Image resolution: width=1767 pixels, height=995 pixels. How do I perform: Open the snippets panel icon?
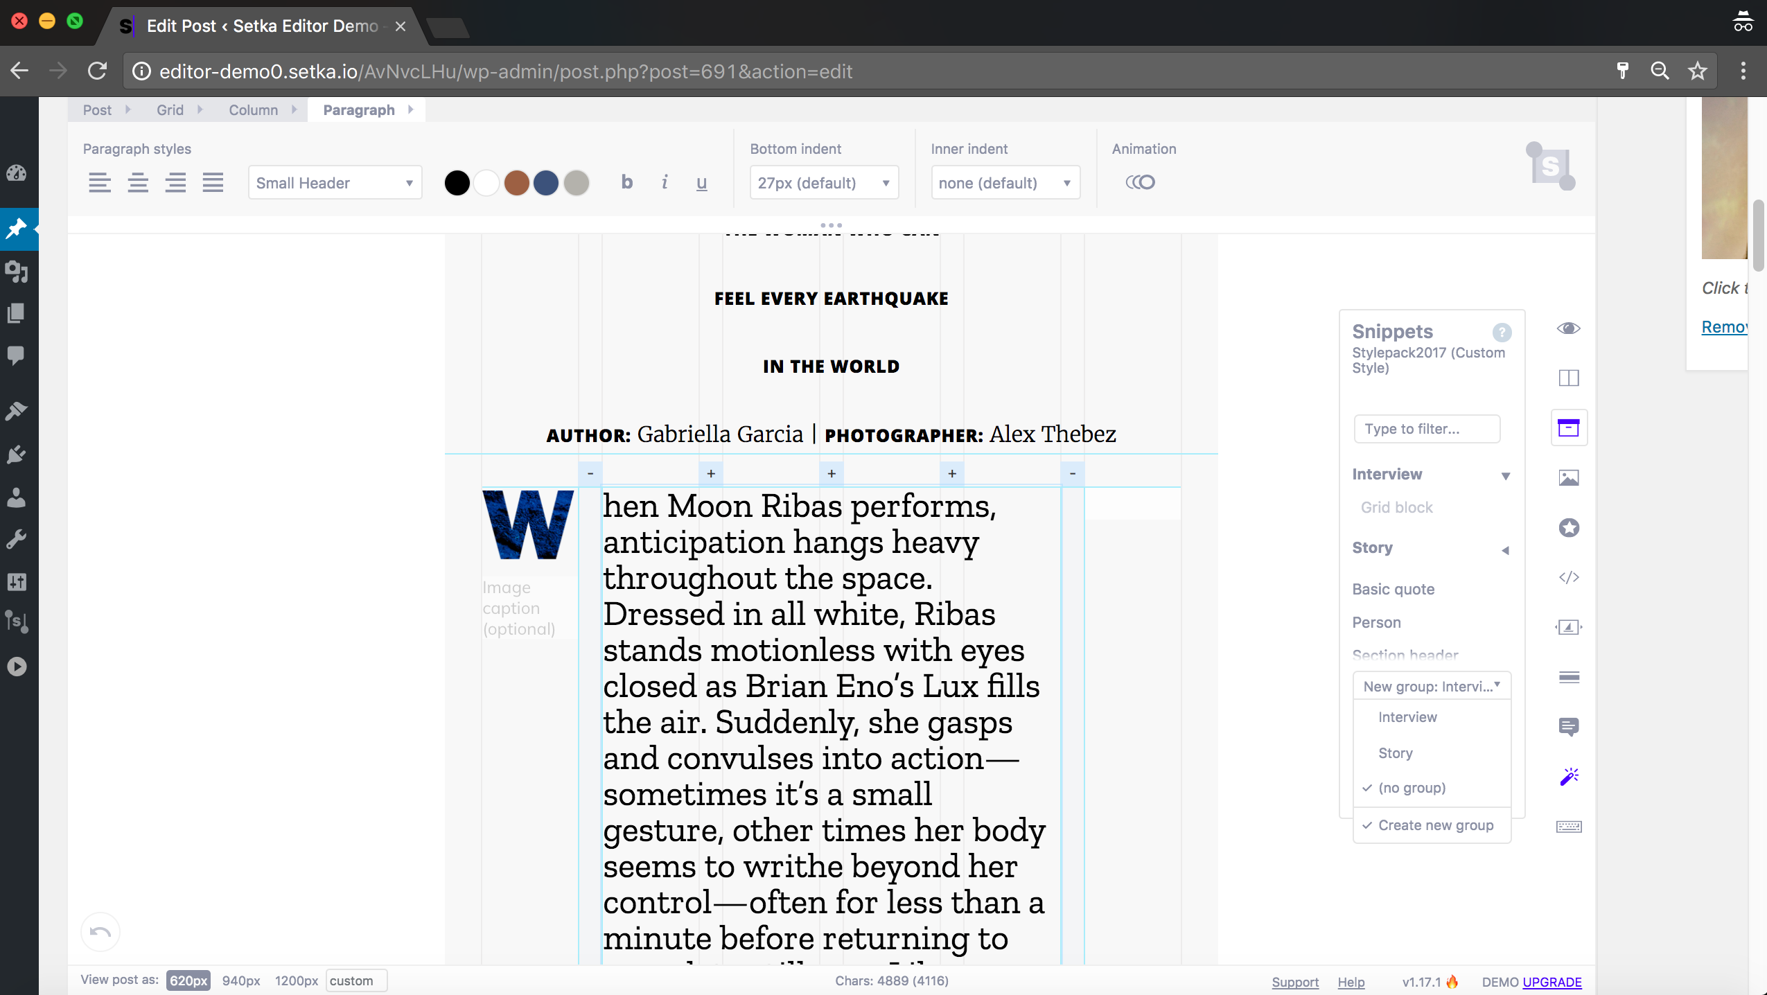tap(1569, 428)
